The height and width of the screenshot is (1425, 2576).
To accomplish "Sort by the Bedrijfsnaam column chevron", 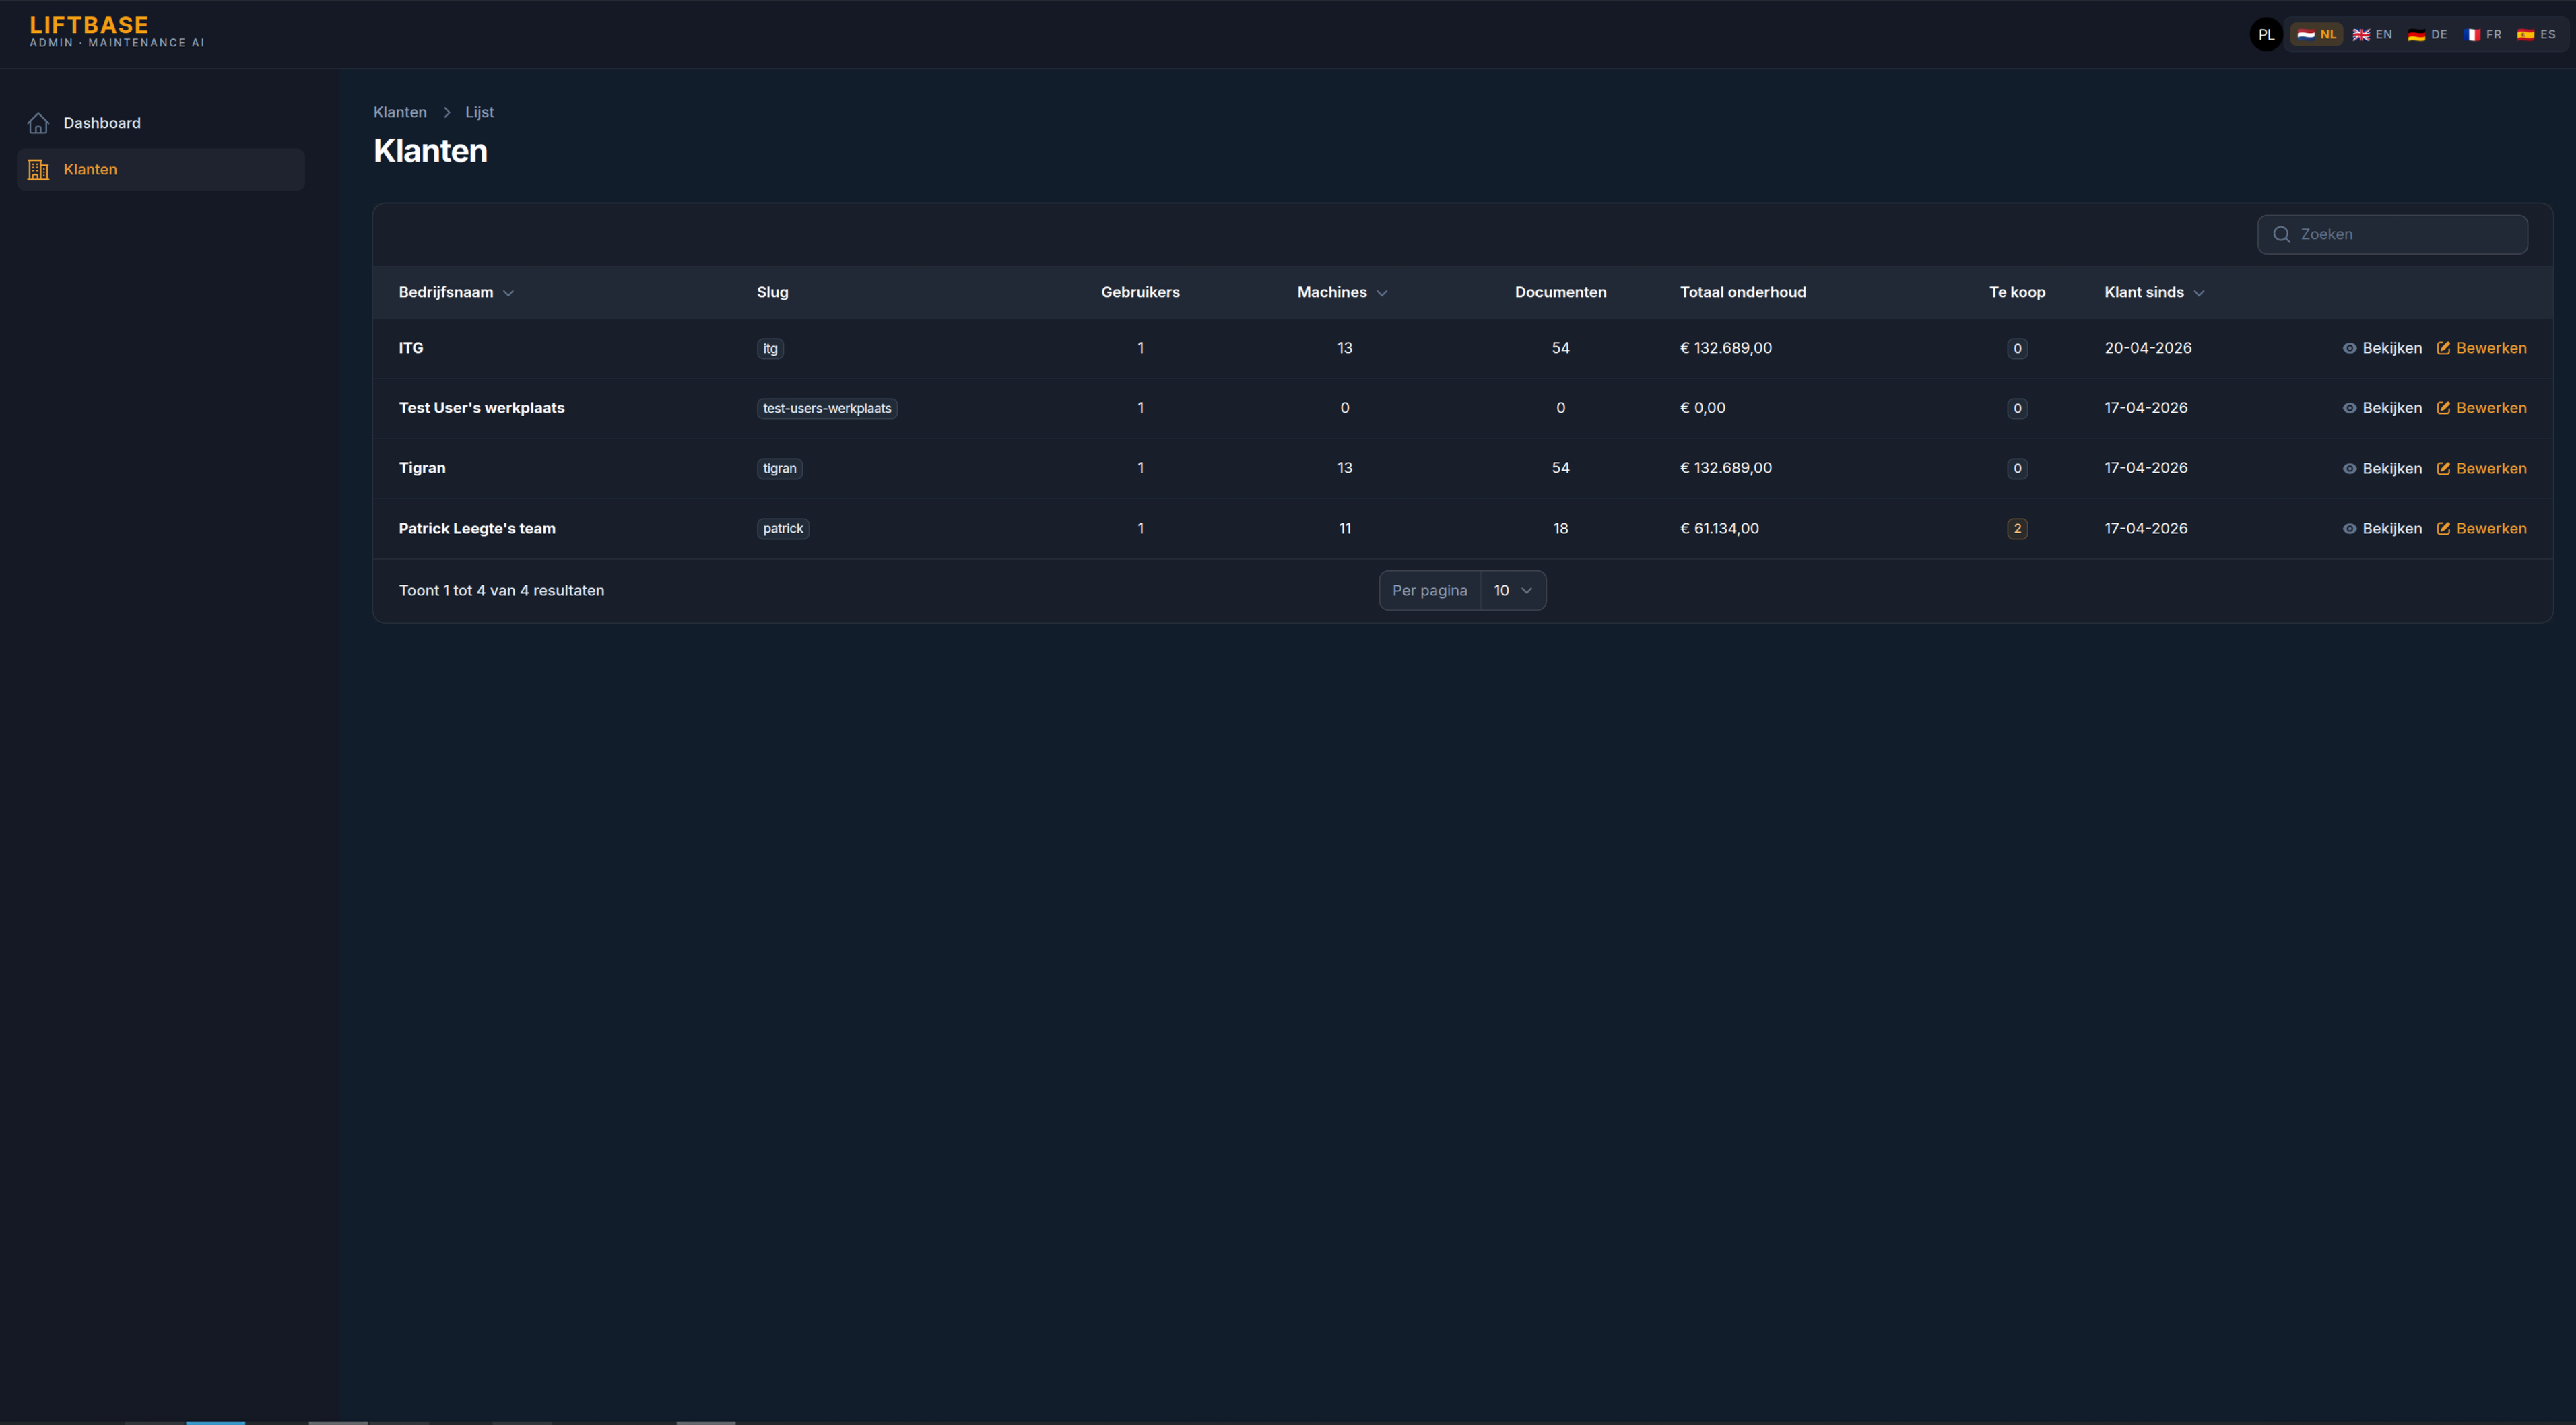I will tap(508, 293).
